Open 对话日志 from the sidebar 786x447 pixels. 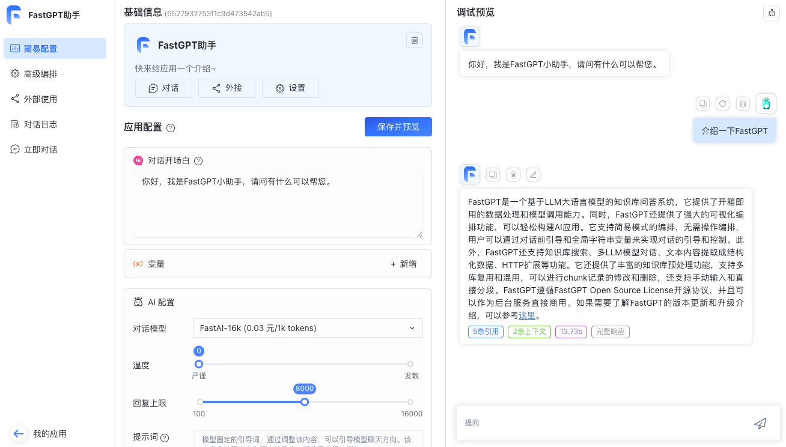pyautogui.click(x=55, y=124)
